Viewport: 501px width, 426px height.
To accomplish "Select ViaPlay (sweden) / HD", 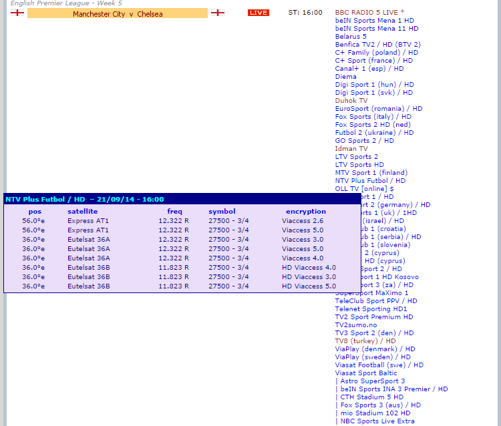I will (x=373, y=357).
